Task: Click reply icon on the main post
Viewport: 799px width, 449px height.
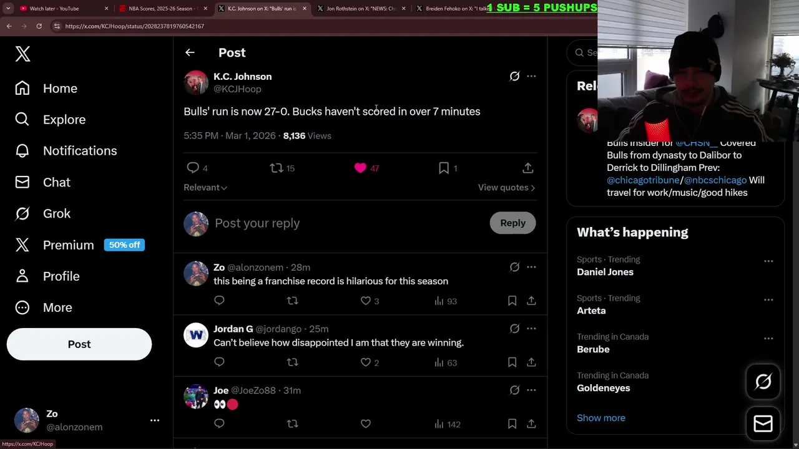Action: [x=193, y=168]
